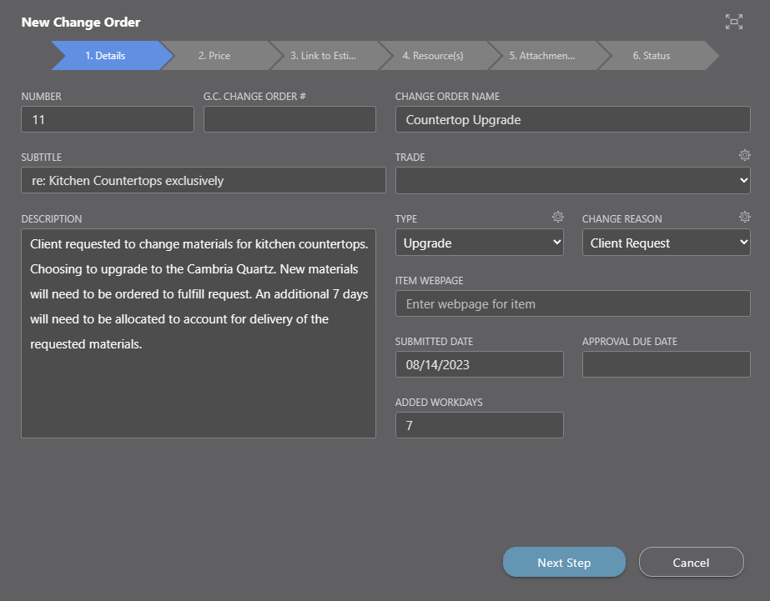Open Type settings gear icon
Screen dimensions: 770x601
557,218
